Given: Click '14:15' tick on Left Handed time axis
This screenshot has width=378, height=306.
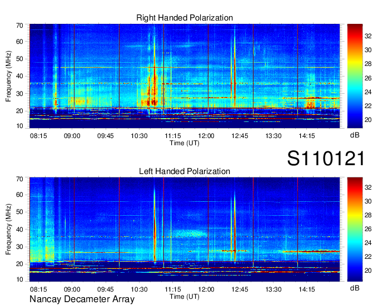Looking at the screenshot, I should pos(307,289).
